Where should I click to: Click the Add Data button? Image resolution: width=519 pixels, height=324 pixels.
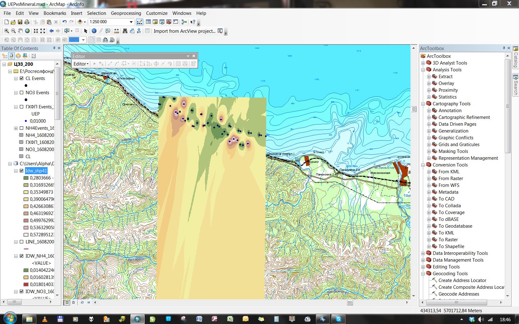tap(80, 22)
